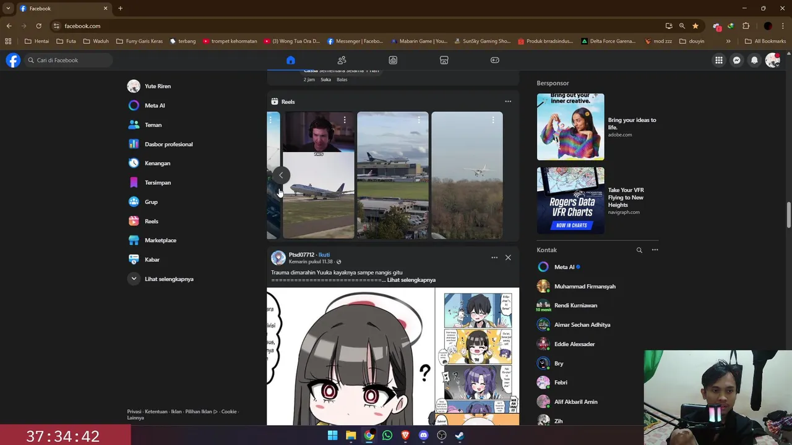Open the Gaming tab in top navigation
792x445 pixels.
(x=495, y=60)
